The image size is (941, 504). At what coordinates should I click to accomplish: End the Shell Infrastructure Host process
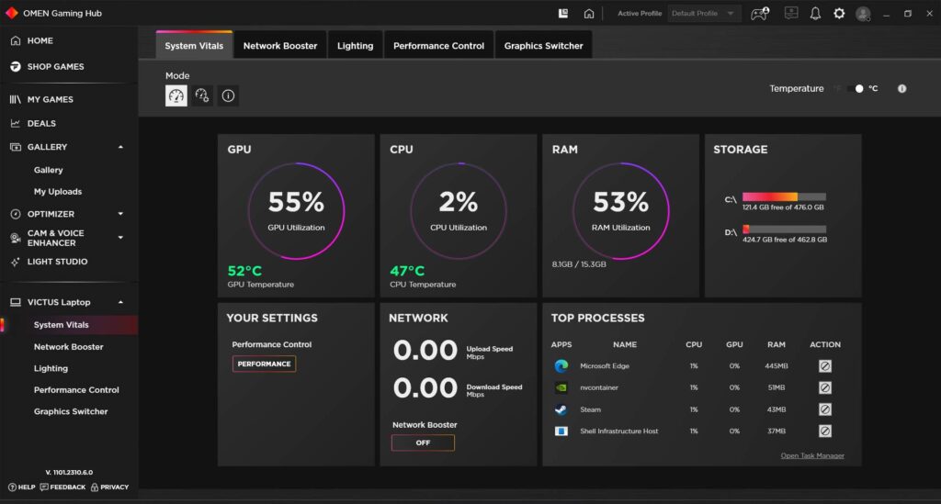click(825, 431)
